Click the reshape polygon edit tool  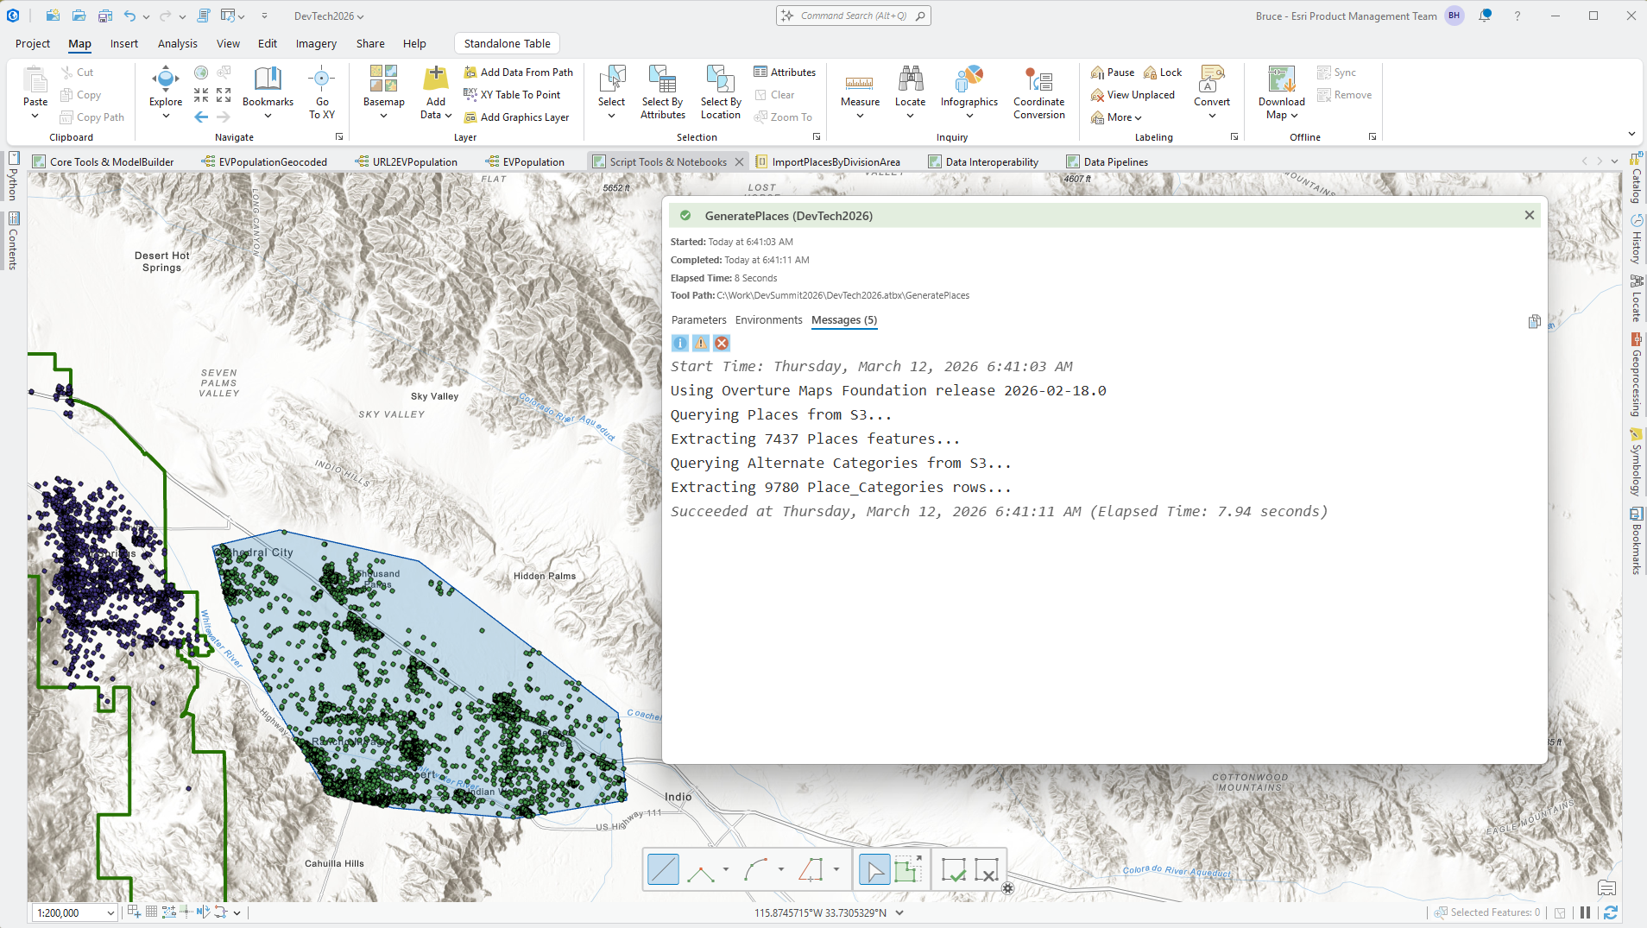point(908,870)
